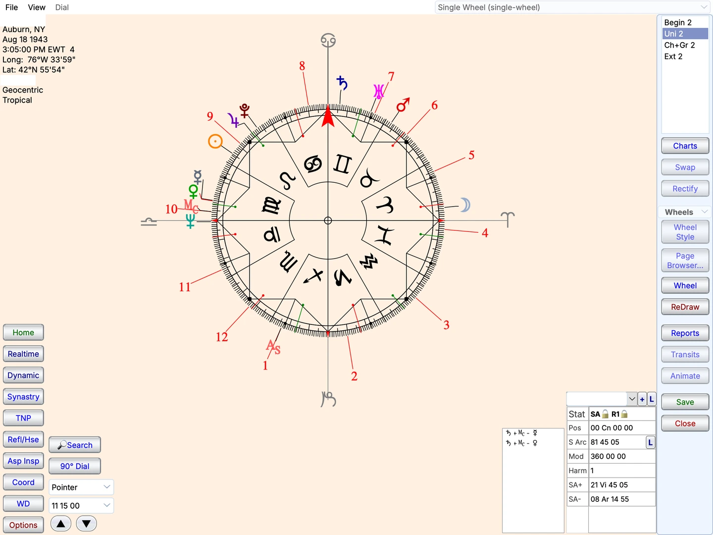The width and height of the screenshot is (713, 535).
Task: Open the 11 15 00 step dropdown
Action: [81, 506]
